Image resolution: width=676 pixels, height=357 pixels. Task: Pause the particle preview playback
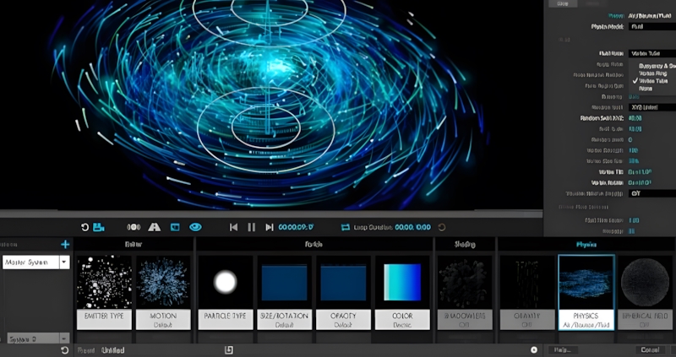tap(251, 227)
